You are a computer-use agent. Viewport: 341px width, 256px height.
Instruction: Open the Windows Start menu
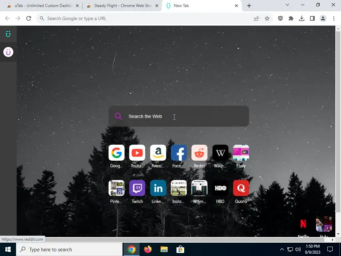click(x=8, y=249)
